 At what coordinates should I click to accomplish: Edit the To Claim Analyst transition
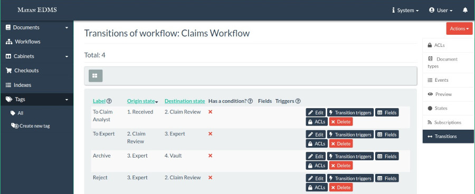pyautogui.click(x=316, y=113)
